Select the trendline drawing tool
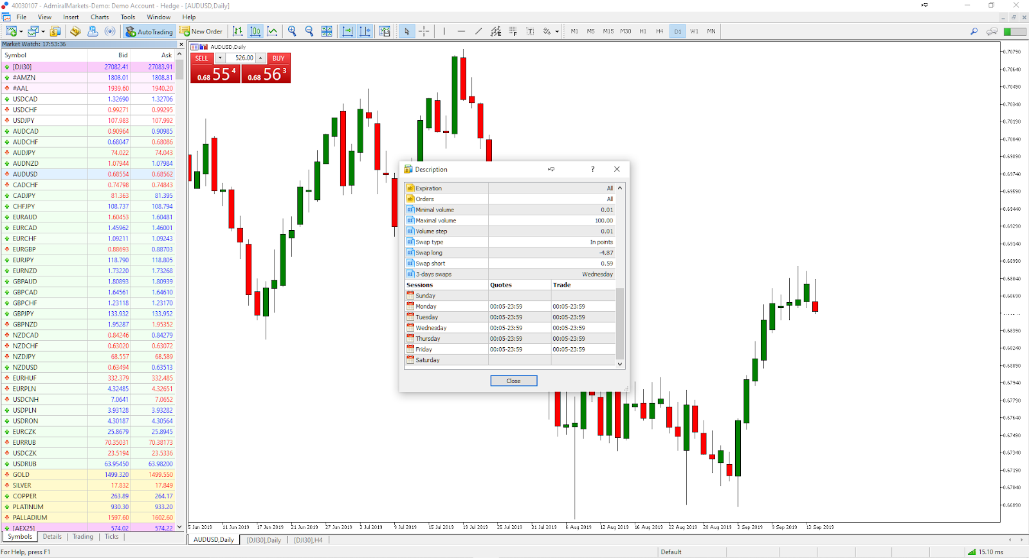 click(x=478, y=31)
